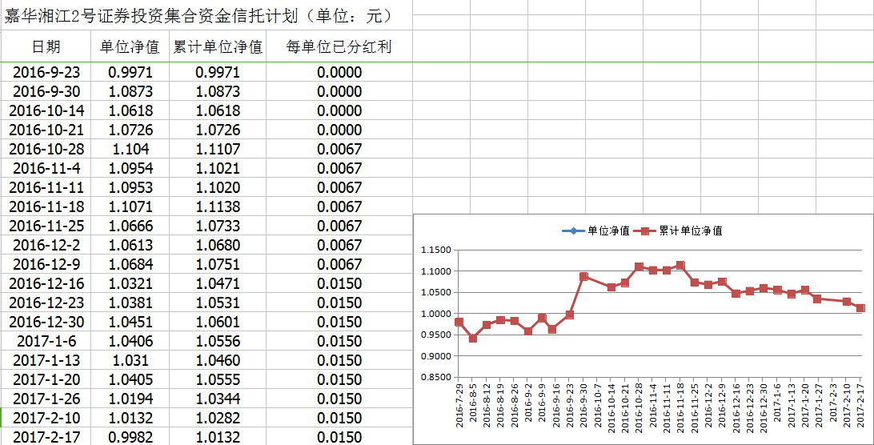Click the 1.1500 label on chart y-axis
Screen dimensions: 874x445
tap(435, 250)
